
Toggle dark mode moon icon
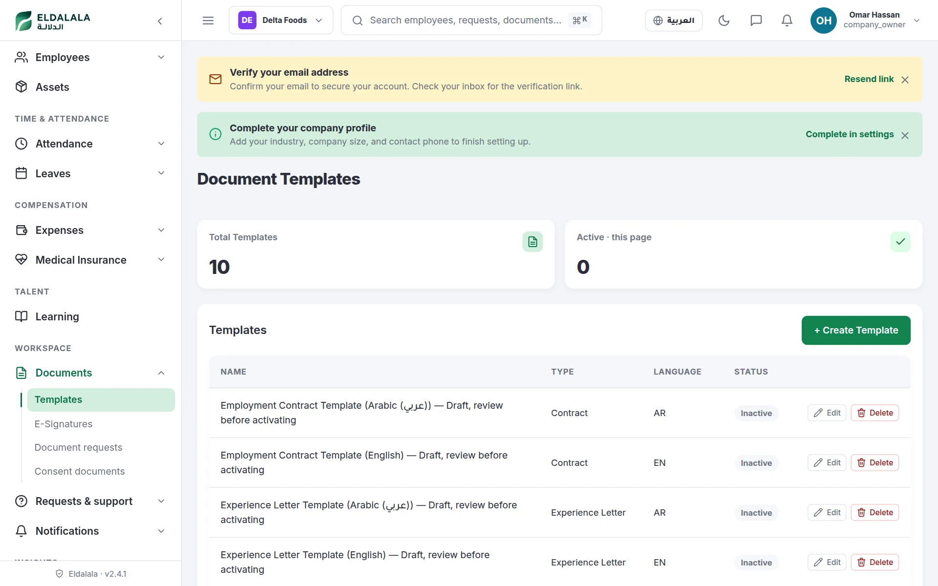click(724, 21)
